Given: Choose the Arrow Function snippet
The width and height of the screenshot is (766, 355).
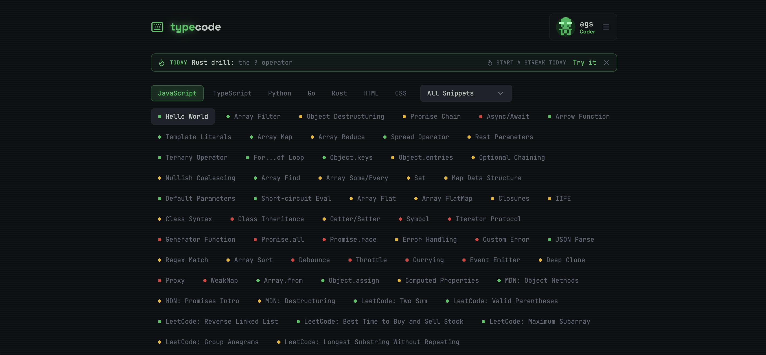Looking at the screenshot, I should coord(579,117).
